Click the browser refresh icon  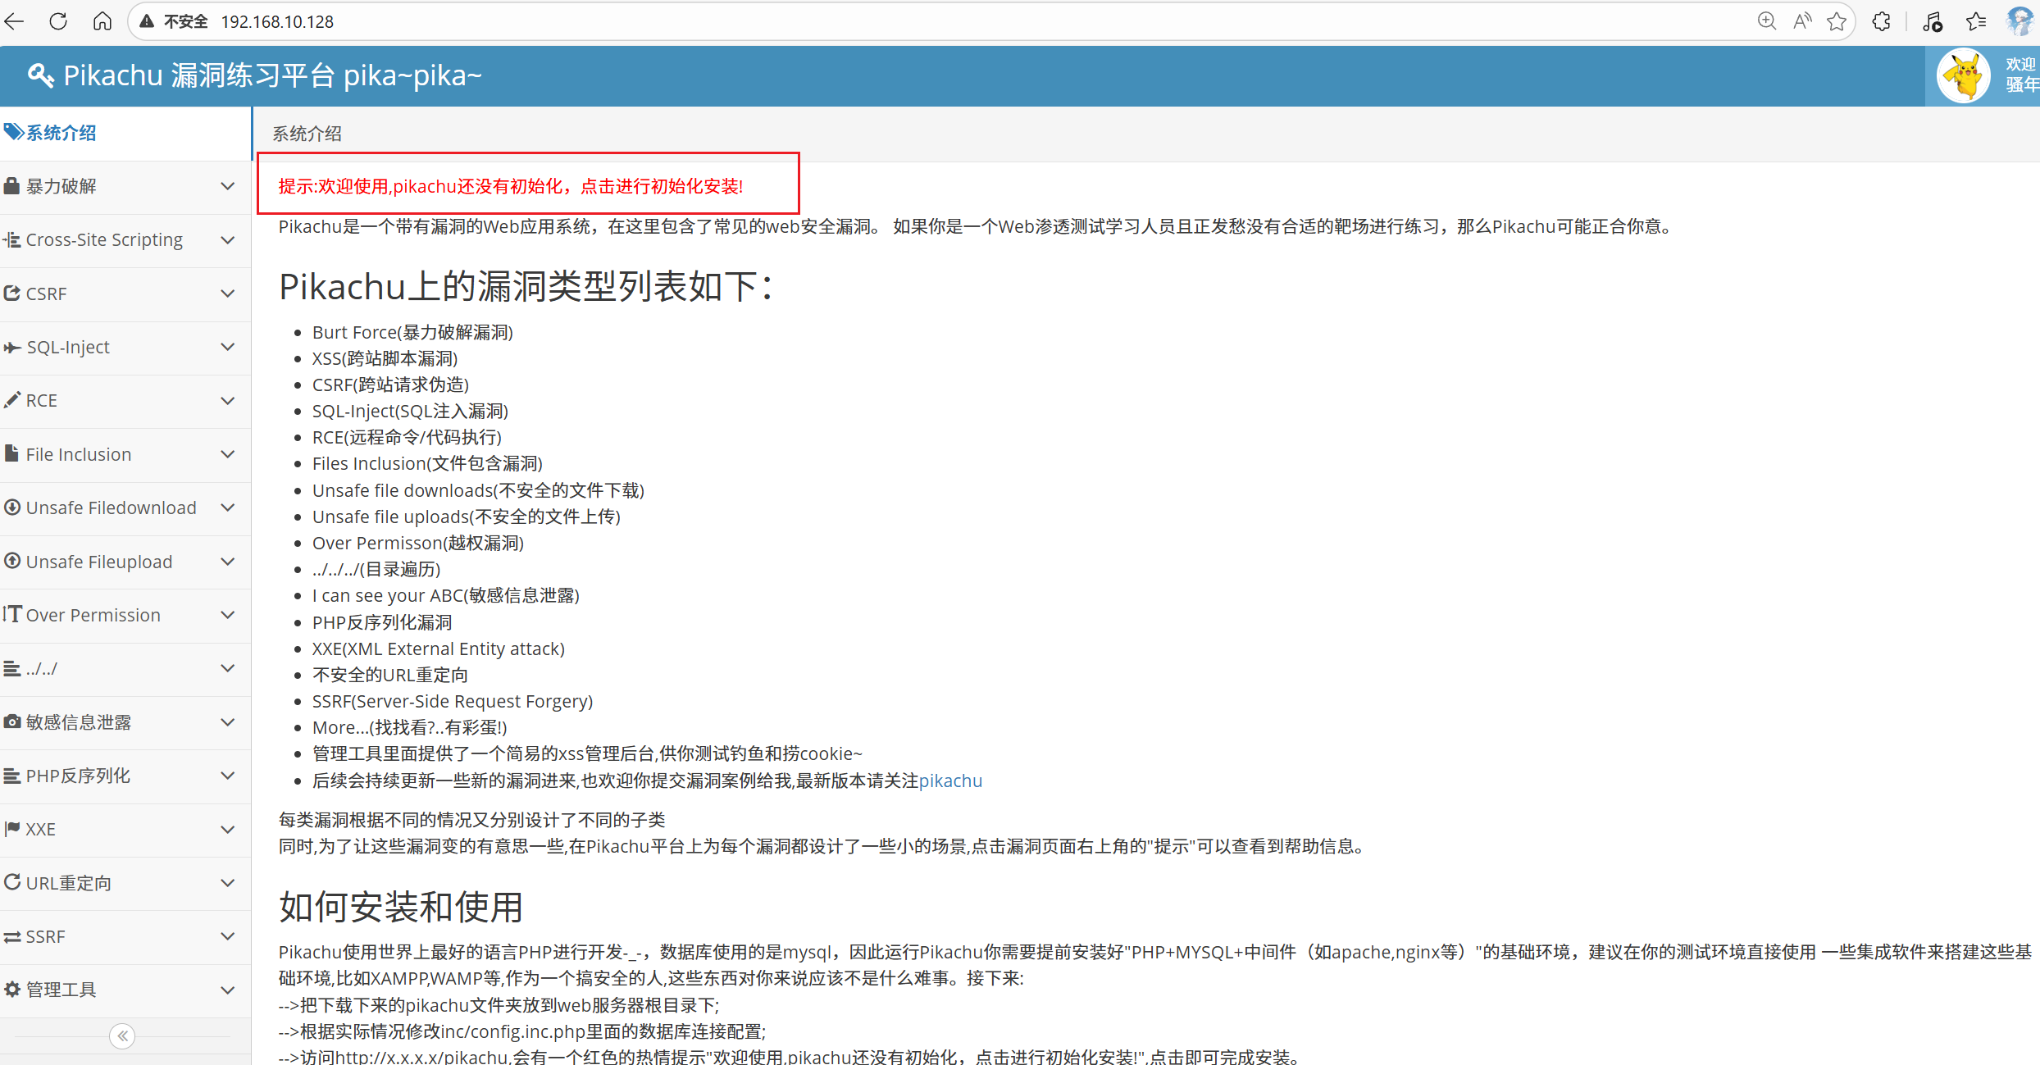coord(58,21)
